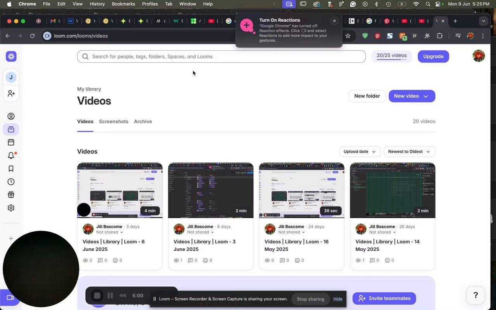496x310 pixels.
Task: Click the Hide link on sharing bar
Action: pos(338,299)
